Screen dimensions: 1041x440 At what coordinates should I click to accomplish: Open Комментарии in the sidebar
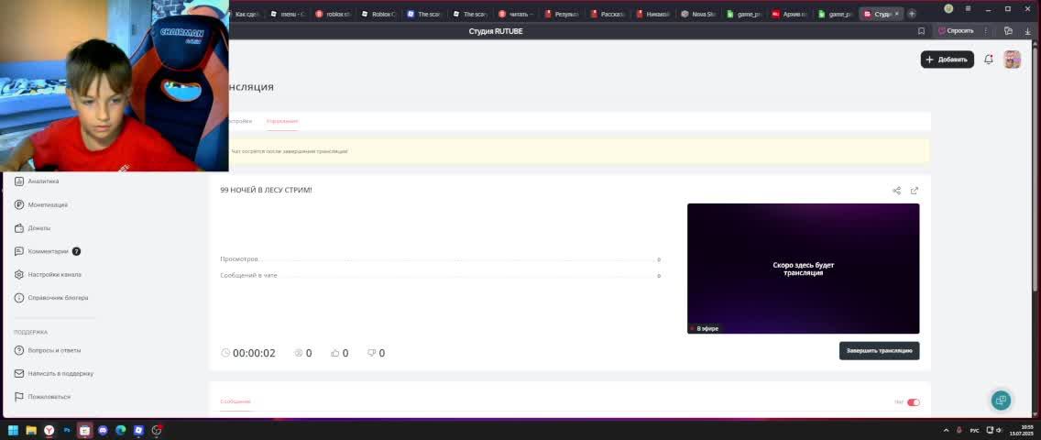click(x=48, y=251)
